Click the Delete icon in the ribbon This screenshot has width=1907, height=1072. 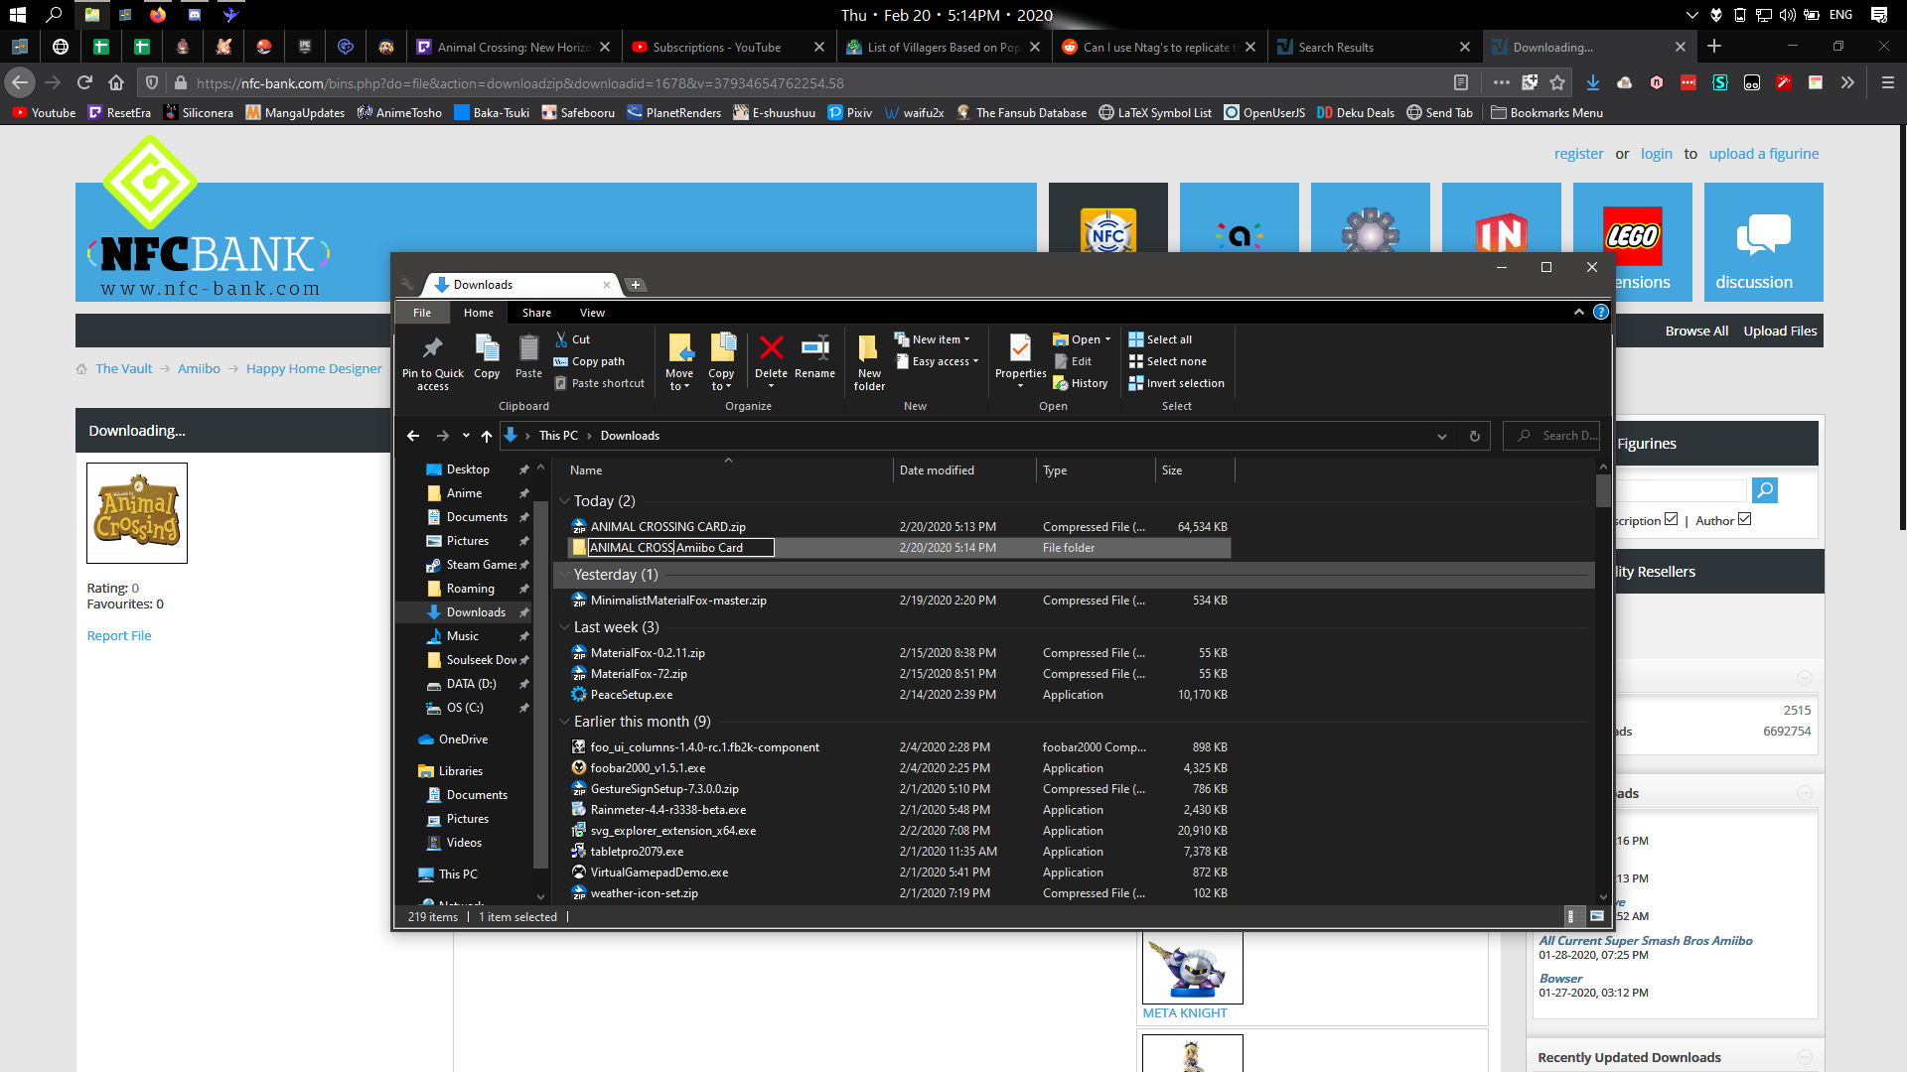click(x=771, y=349)
